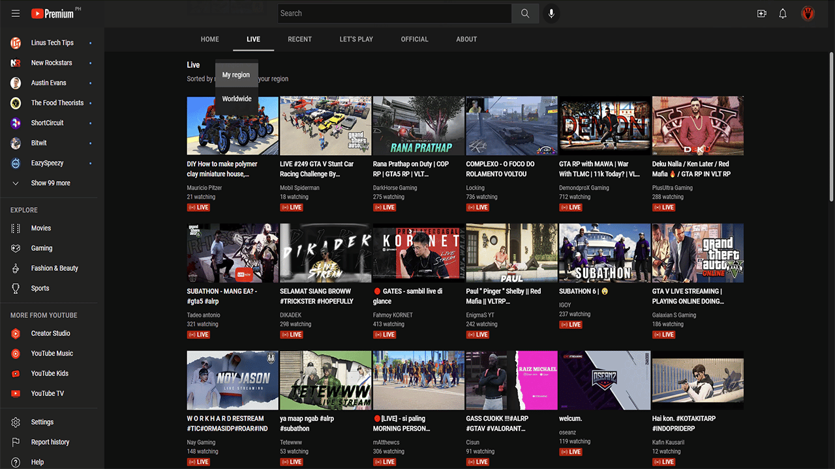Open the LET'S PLAY tab
Image resolution: width=835 pixels, height=469 pixels.
click(x=356, y=40)
